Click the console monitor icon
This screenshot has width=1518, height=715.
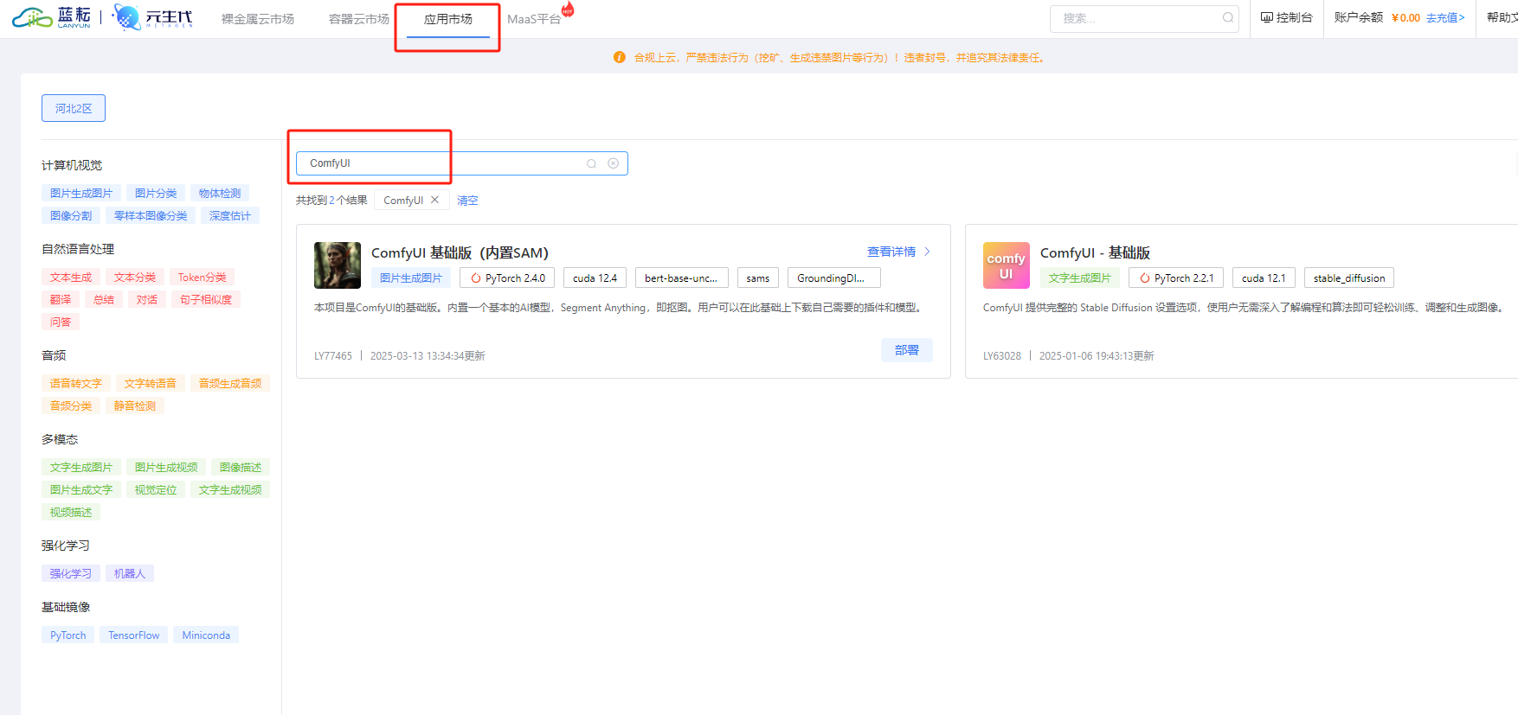click(x=1266, y=17)
